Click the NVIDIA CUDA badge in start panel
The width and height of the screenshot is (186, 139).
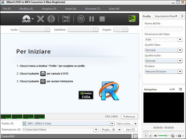(86, 95)
